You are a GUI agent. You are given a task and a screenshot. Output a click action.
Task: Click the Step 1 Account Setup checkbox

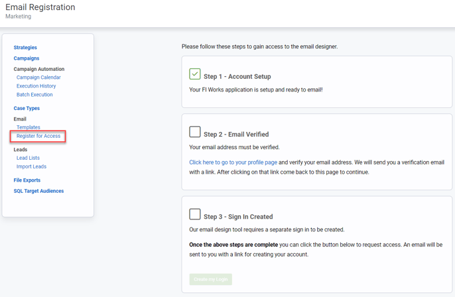195,74
